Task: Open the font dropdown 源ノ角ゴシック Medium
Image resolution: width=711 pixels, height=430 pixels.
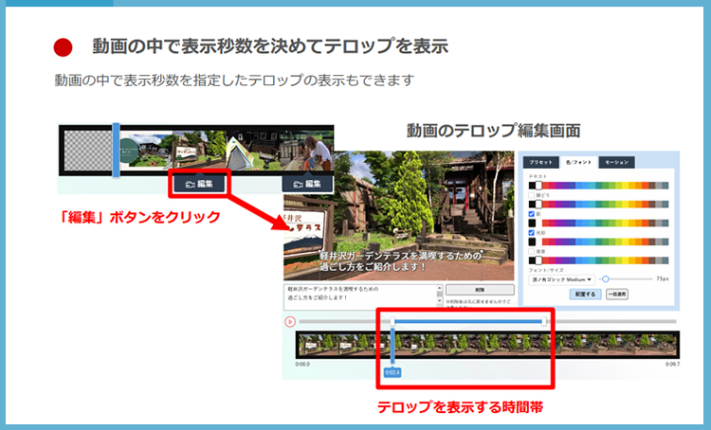Action: point(560,279)
